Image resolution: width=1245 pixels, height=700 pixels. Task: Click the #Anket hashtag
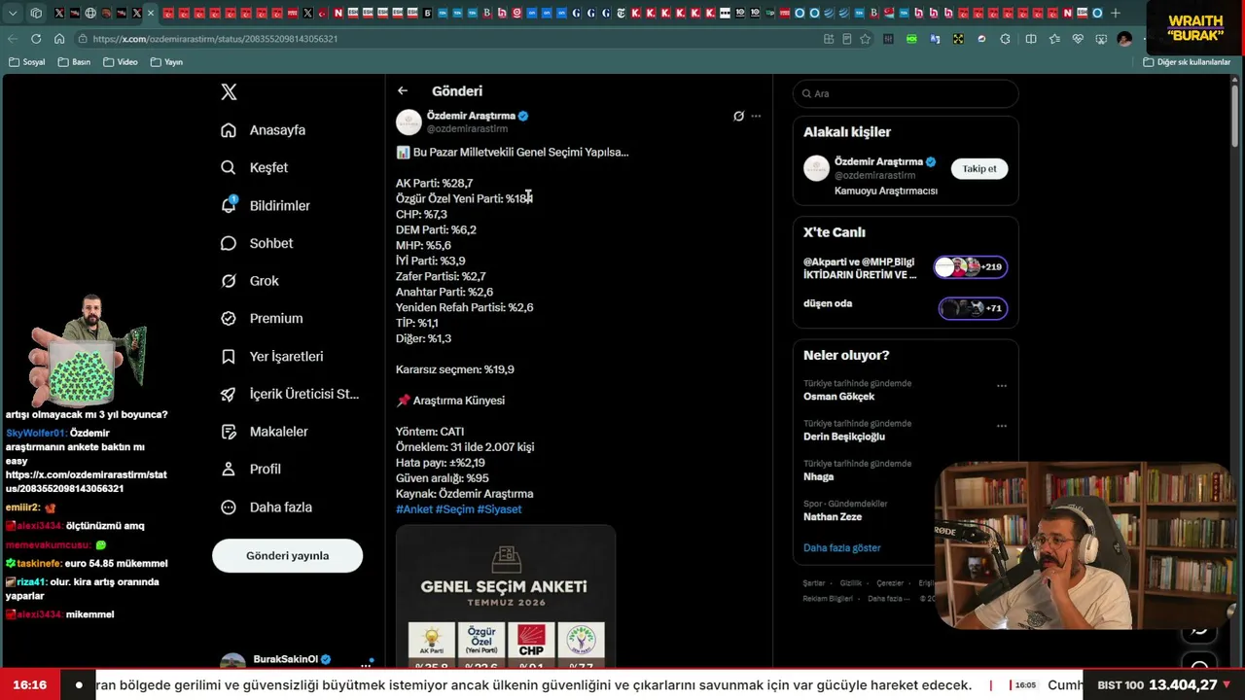coord(414,509)
